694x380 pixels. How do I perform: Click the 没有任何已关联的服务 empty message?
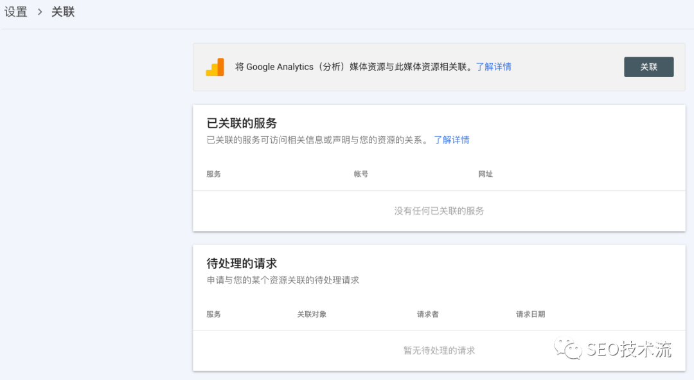pyautogui.click(x=439, y=211)
